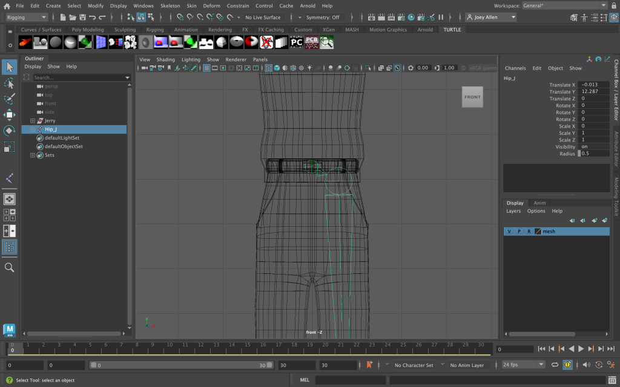620x387 pixels.
Task: Click the Translate Y value field
Action: coord(594,92)
